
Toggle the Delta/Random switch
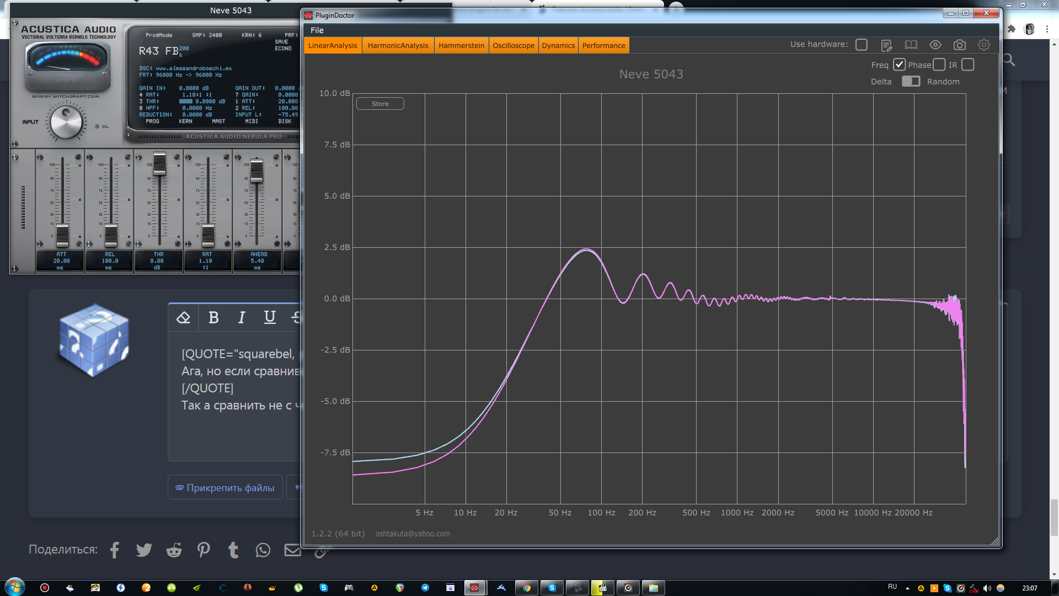[x=911, y=81]
